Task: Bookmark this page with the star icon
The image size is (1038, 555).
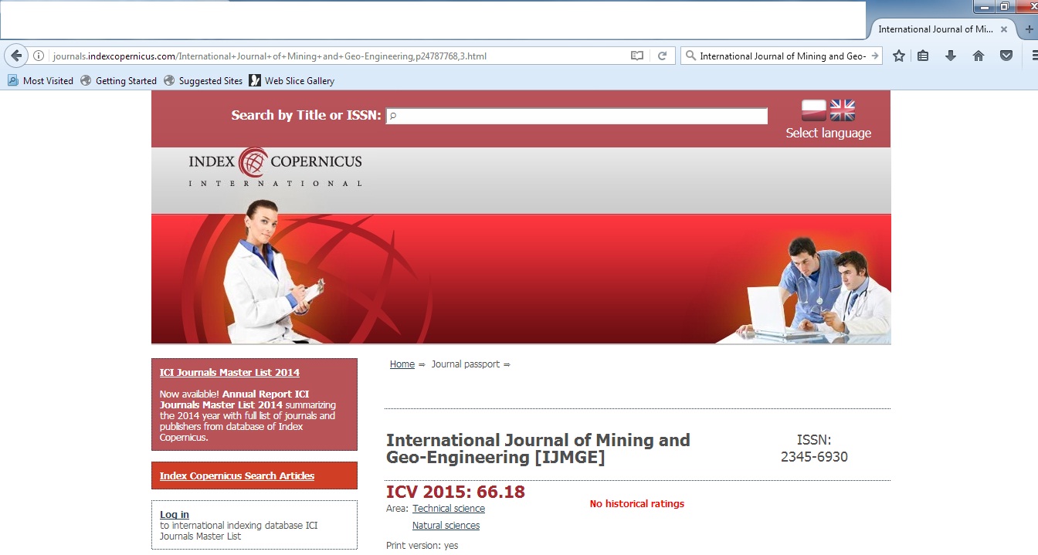Action: click(899, 56)
